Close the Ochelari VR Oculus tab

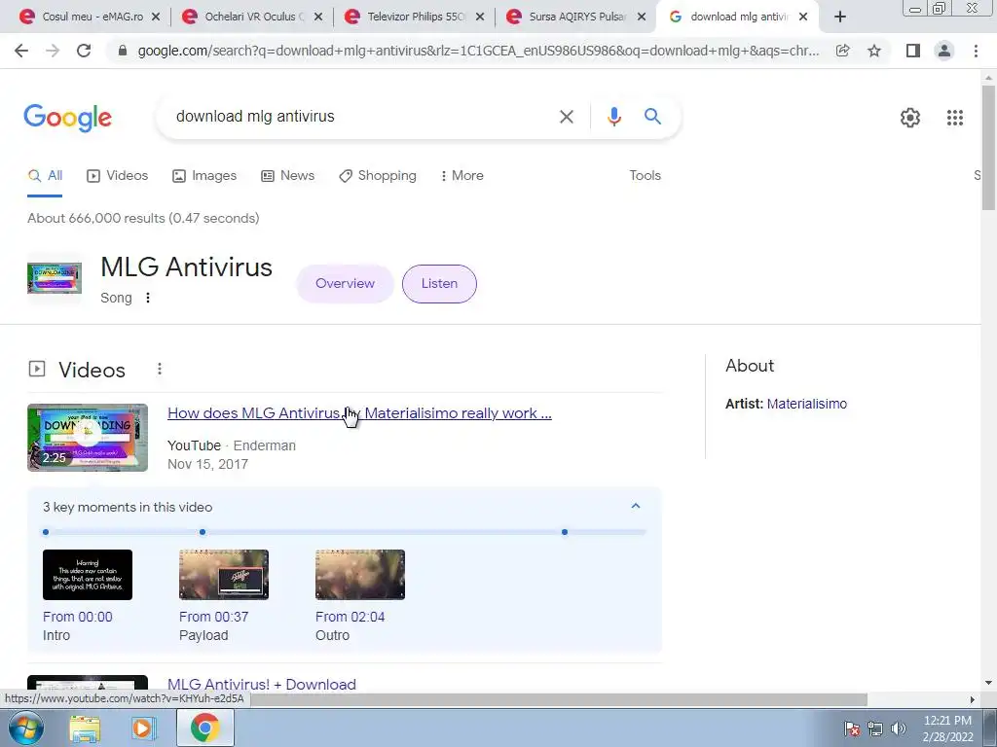click(318, 18)
